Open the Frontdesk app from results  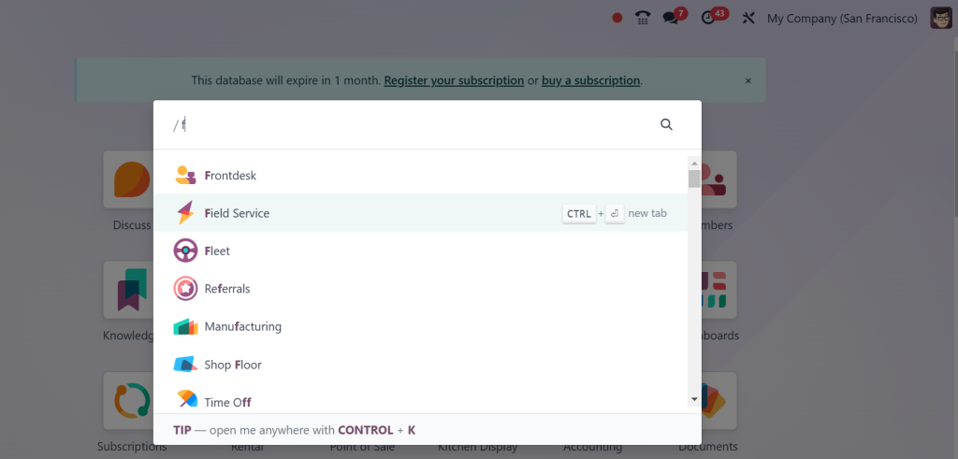[420, 175]
